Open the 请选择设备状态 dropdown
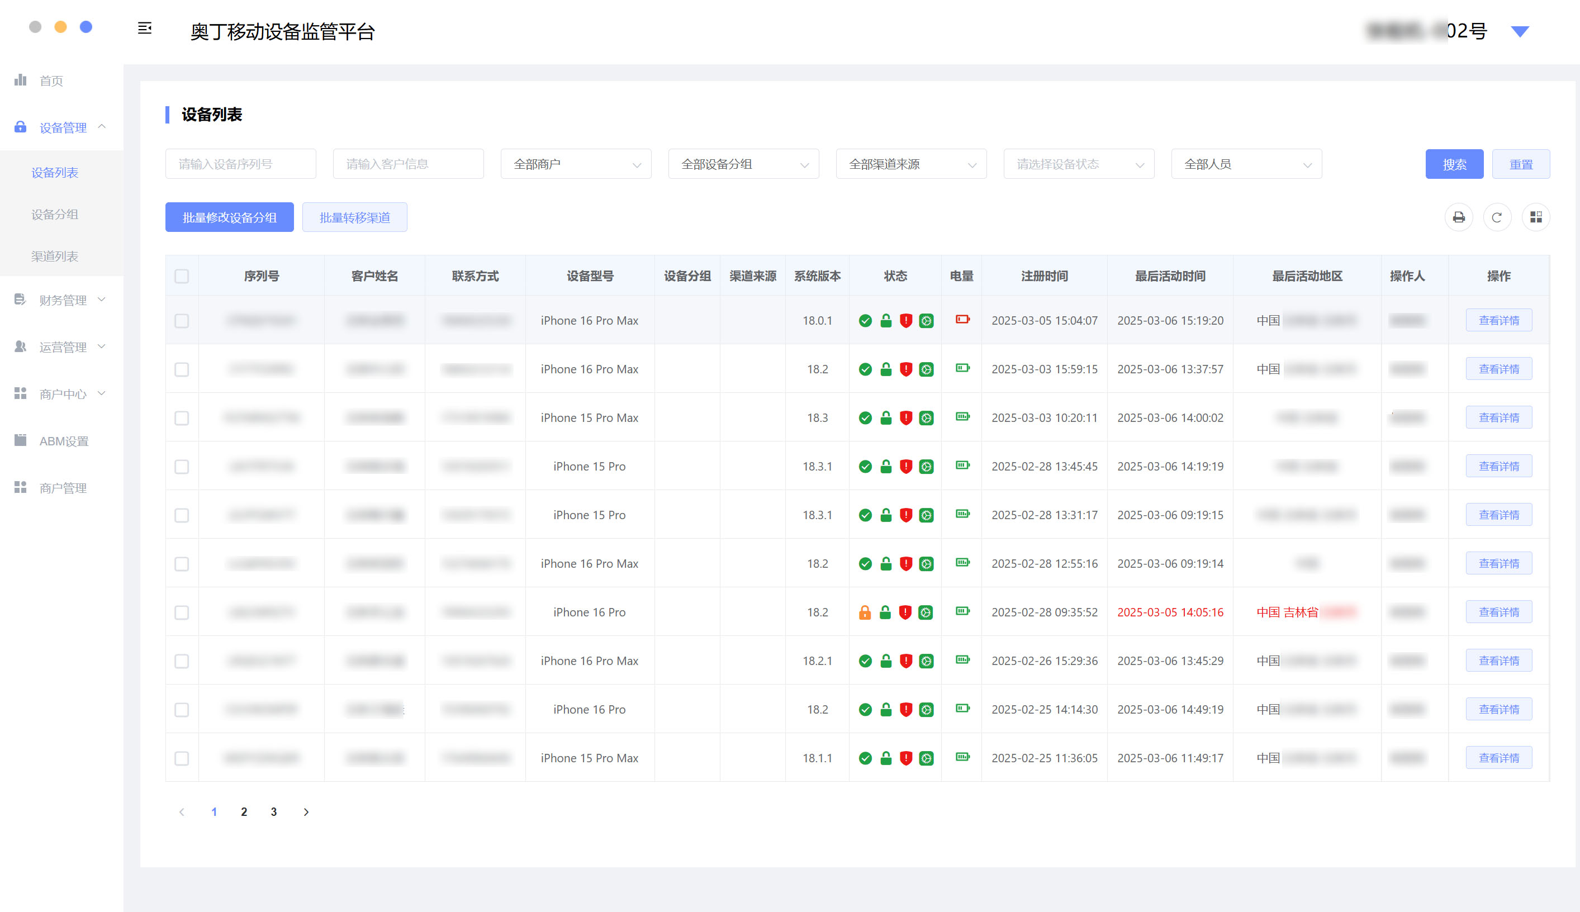Image resolution: width=1580 pixels, height=912 pixels. coord(1079,164)
